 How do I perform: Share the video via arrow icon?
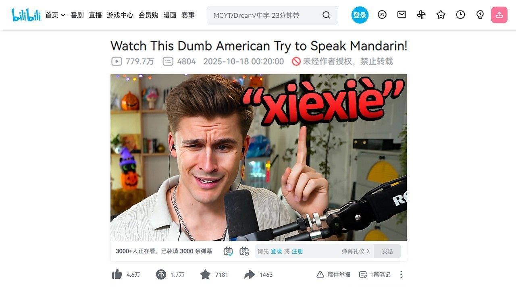(250, 274)
